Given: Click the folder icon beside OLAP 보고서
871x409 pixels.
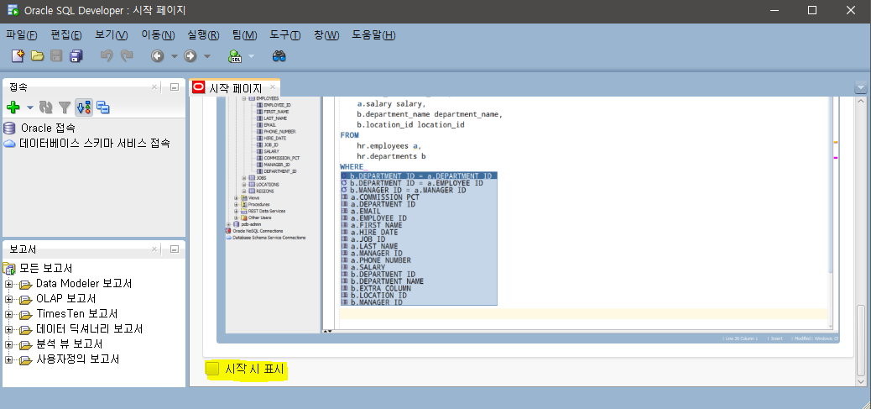Looking at the screenshot, I should tap(25, 300).
